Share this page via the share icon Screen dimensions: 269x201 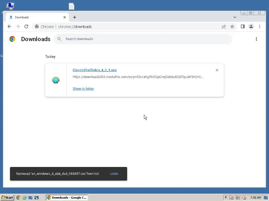pos(224,26)
